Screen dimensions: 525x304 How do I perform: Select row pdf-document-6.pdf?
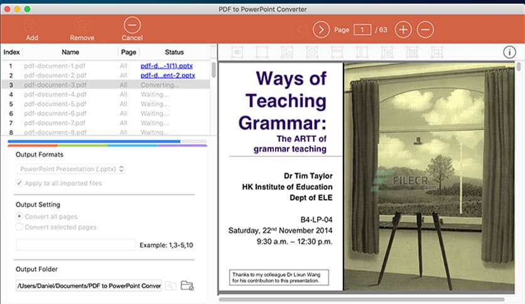[x=106, y=114]
